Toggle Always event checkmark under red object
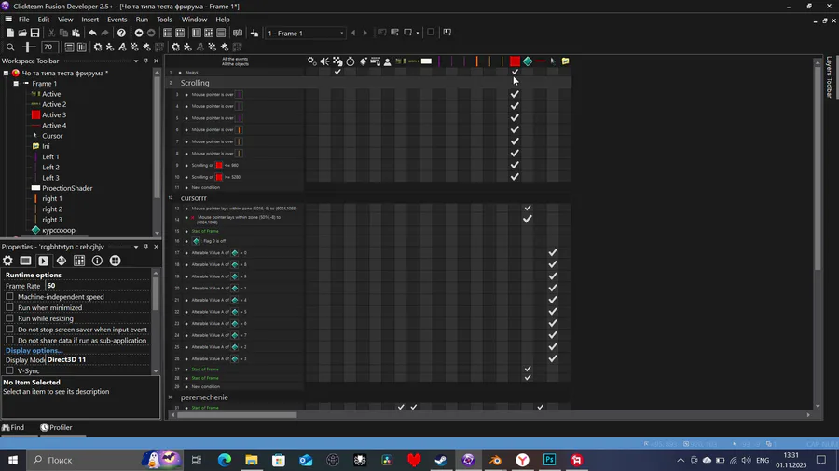The image size is (839, 471). [515, 72]
